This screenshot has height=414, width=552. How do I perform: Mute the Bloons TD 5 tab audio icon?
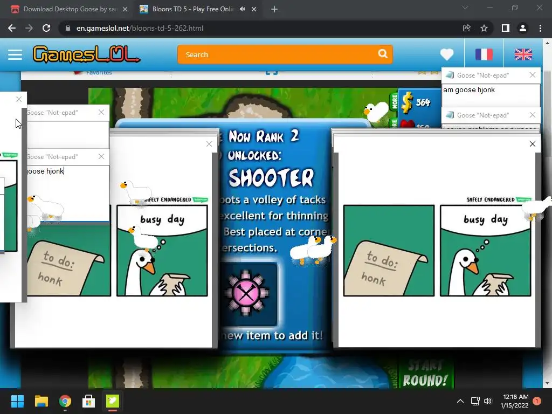242,9
